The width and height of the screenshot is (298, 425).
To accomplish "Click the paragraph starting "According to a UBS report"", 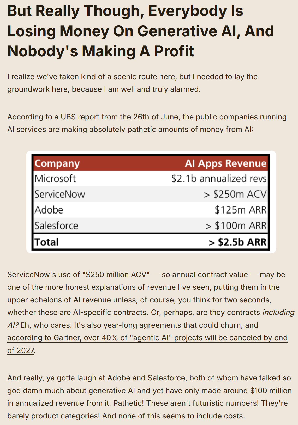I will click(x=147, y=123).
